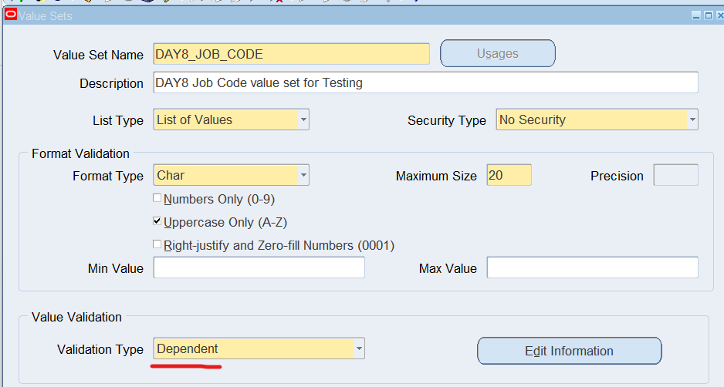This screenshot has height=387, width=724.
Task: Click the Oracle icon in Value Sets title bar
Action: tap(11, 15)
